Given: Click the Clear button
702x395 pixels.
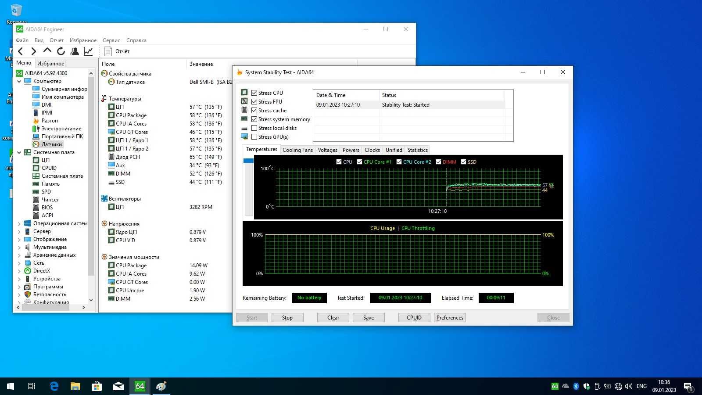Looking at the screenshot, I should coord(333,318).
